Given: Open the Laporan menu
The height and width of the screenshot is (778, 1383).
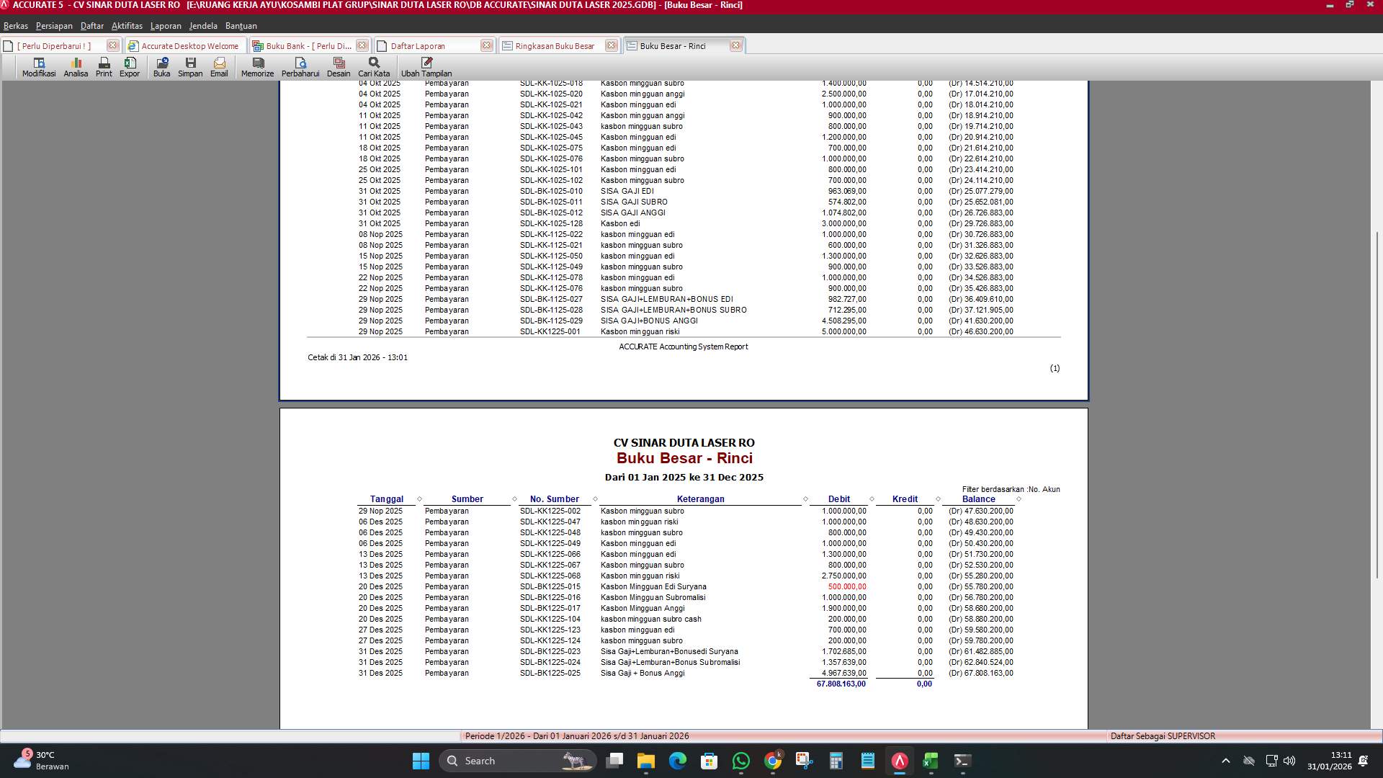Looking at the screenshot, I should tap(165, 25).
